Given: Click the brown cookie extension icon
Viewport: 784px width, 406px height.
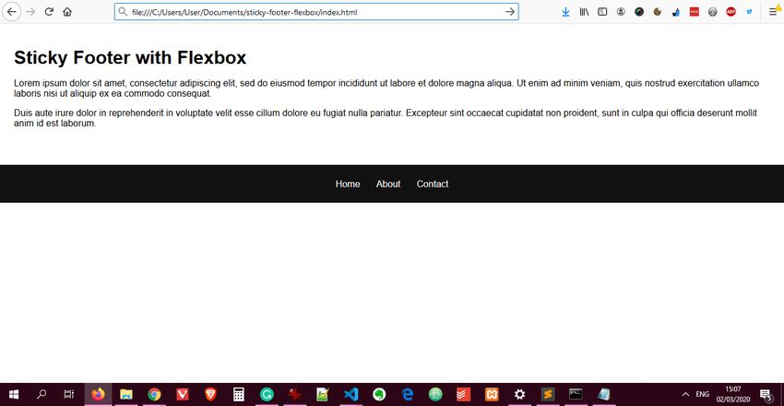Looking at the screenshot, I should tap(658, 12).
